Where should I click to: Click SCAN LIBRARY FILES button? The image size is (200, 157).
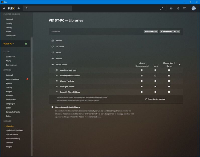click(170, 32)
